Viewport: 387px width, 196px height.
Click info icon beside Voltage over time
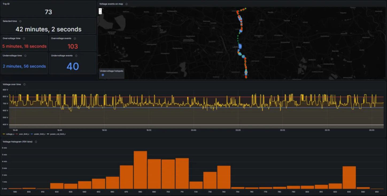(x=24, y=84)
